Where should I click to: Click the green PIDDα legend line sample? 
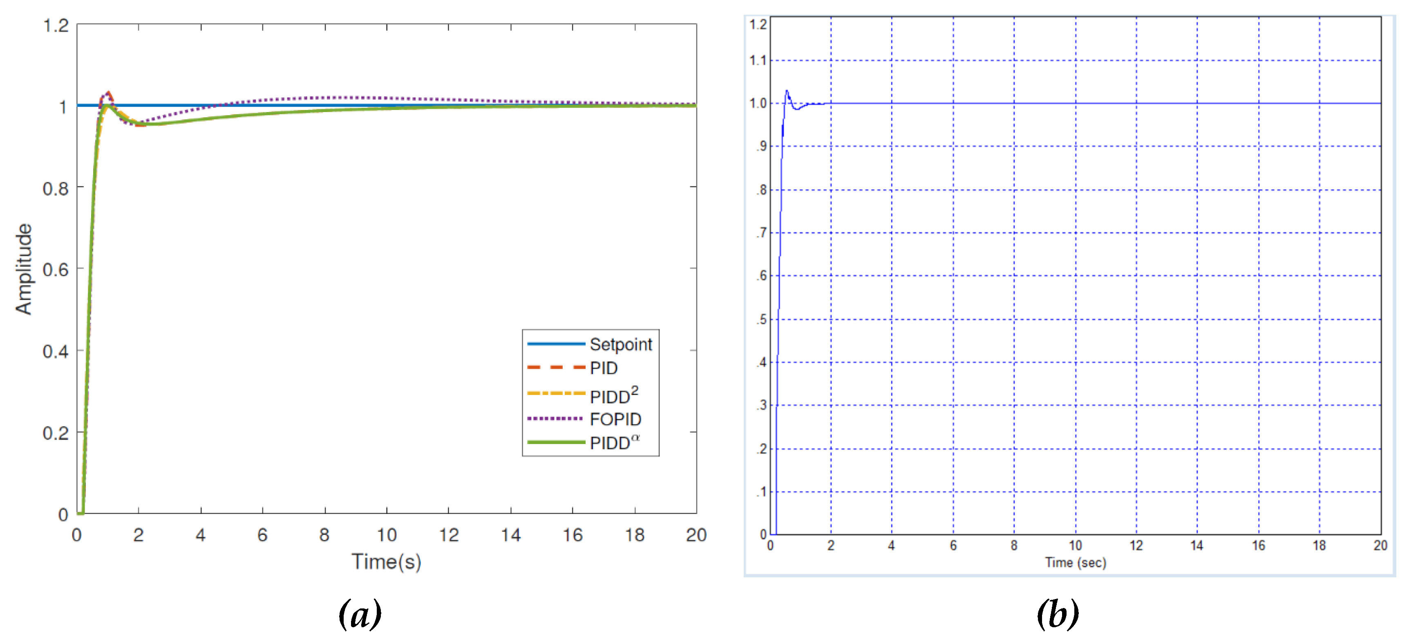[556, 442]
